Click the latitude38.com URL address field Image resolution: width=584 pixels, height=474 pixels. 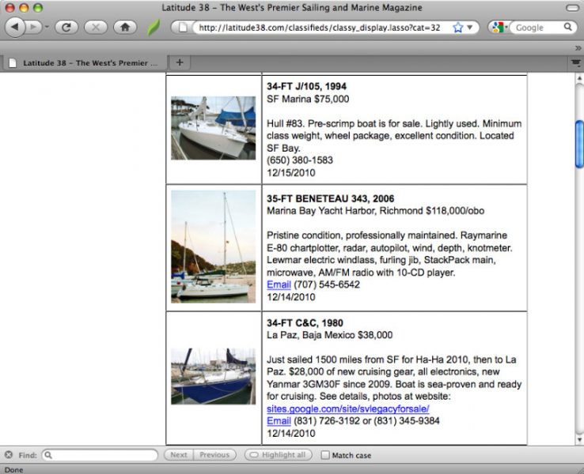click(x=320, y=28)
